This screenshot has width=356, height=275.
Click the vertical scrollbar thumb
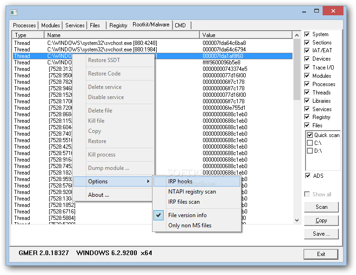point(297,69)
